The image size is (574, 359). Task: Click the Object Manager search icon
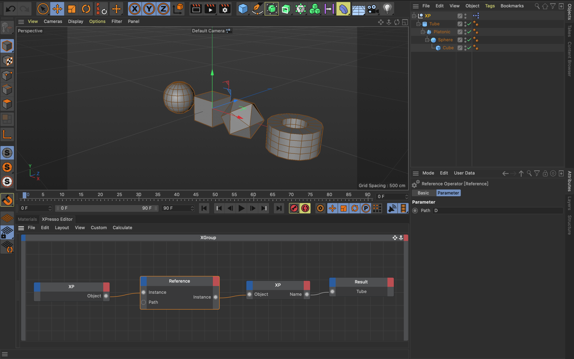537,6
